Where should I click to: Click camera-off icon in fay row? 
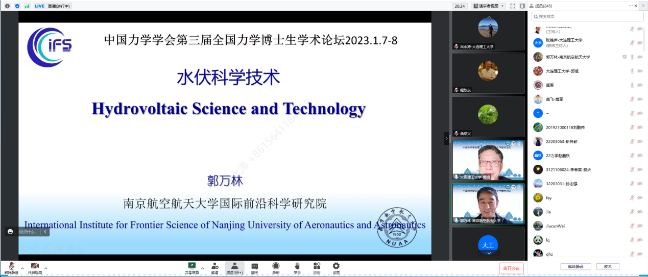(x=640, y=197)
